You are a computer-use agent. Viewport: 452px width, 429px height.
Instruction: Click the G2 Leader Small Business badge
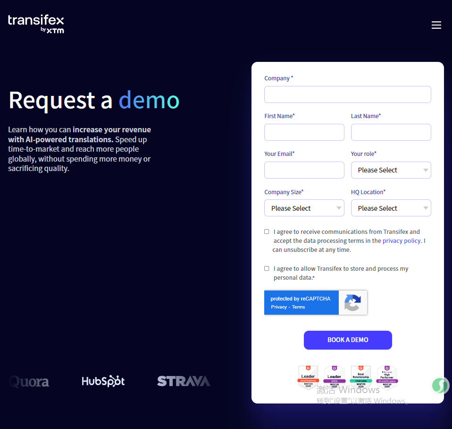coord(308,378)
